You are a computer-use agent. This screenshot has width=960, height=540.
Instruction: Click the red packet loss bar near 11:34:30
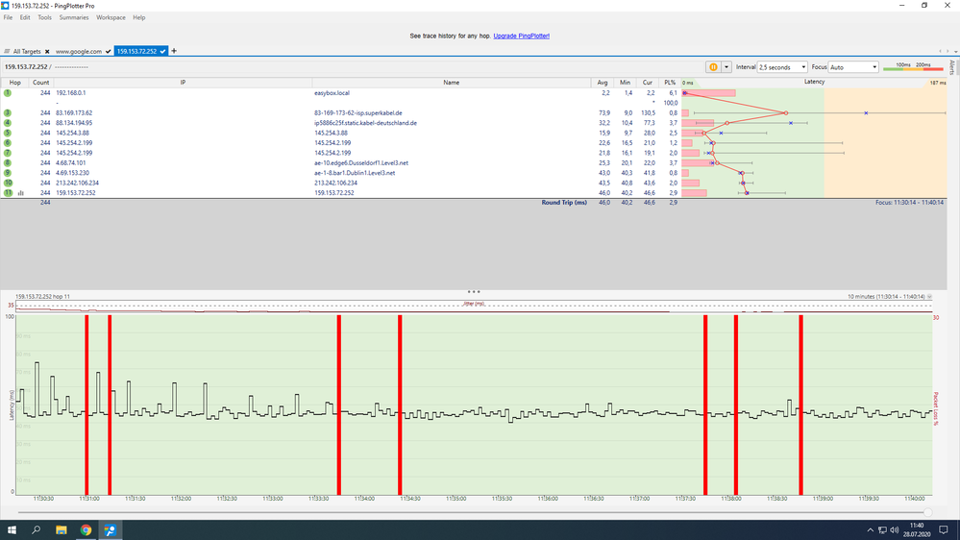tap(400, 405)
